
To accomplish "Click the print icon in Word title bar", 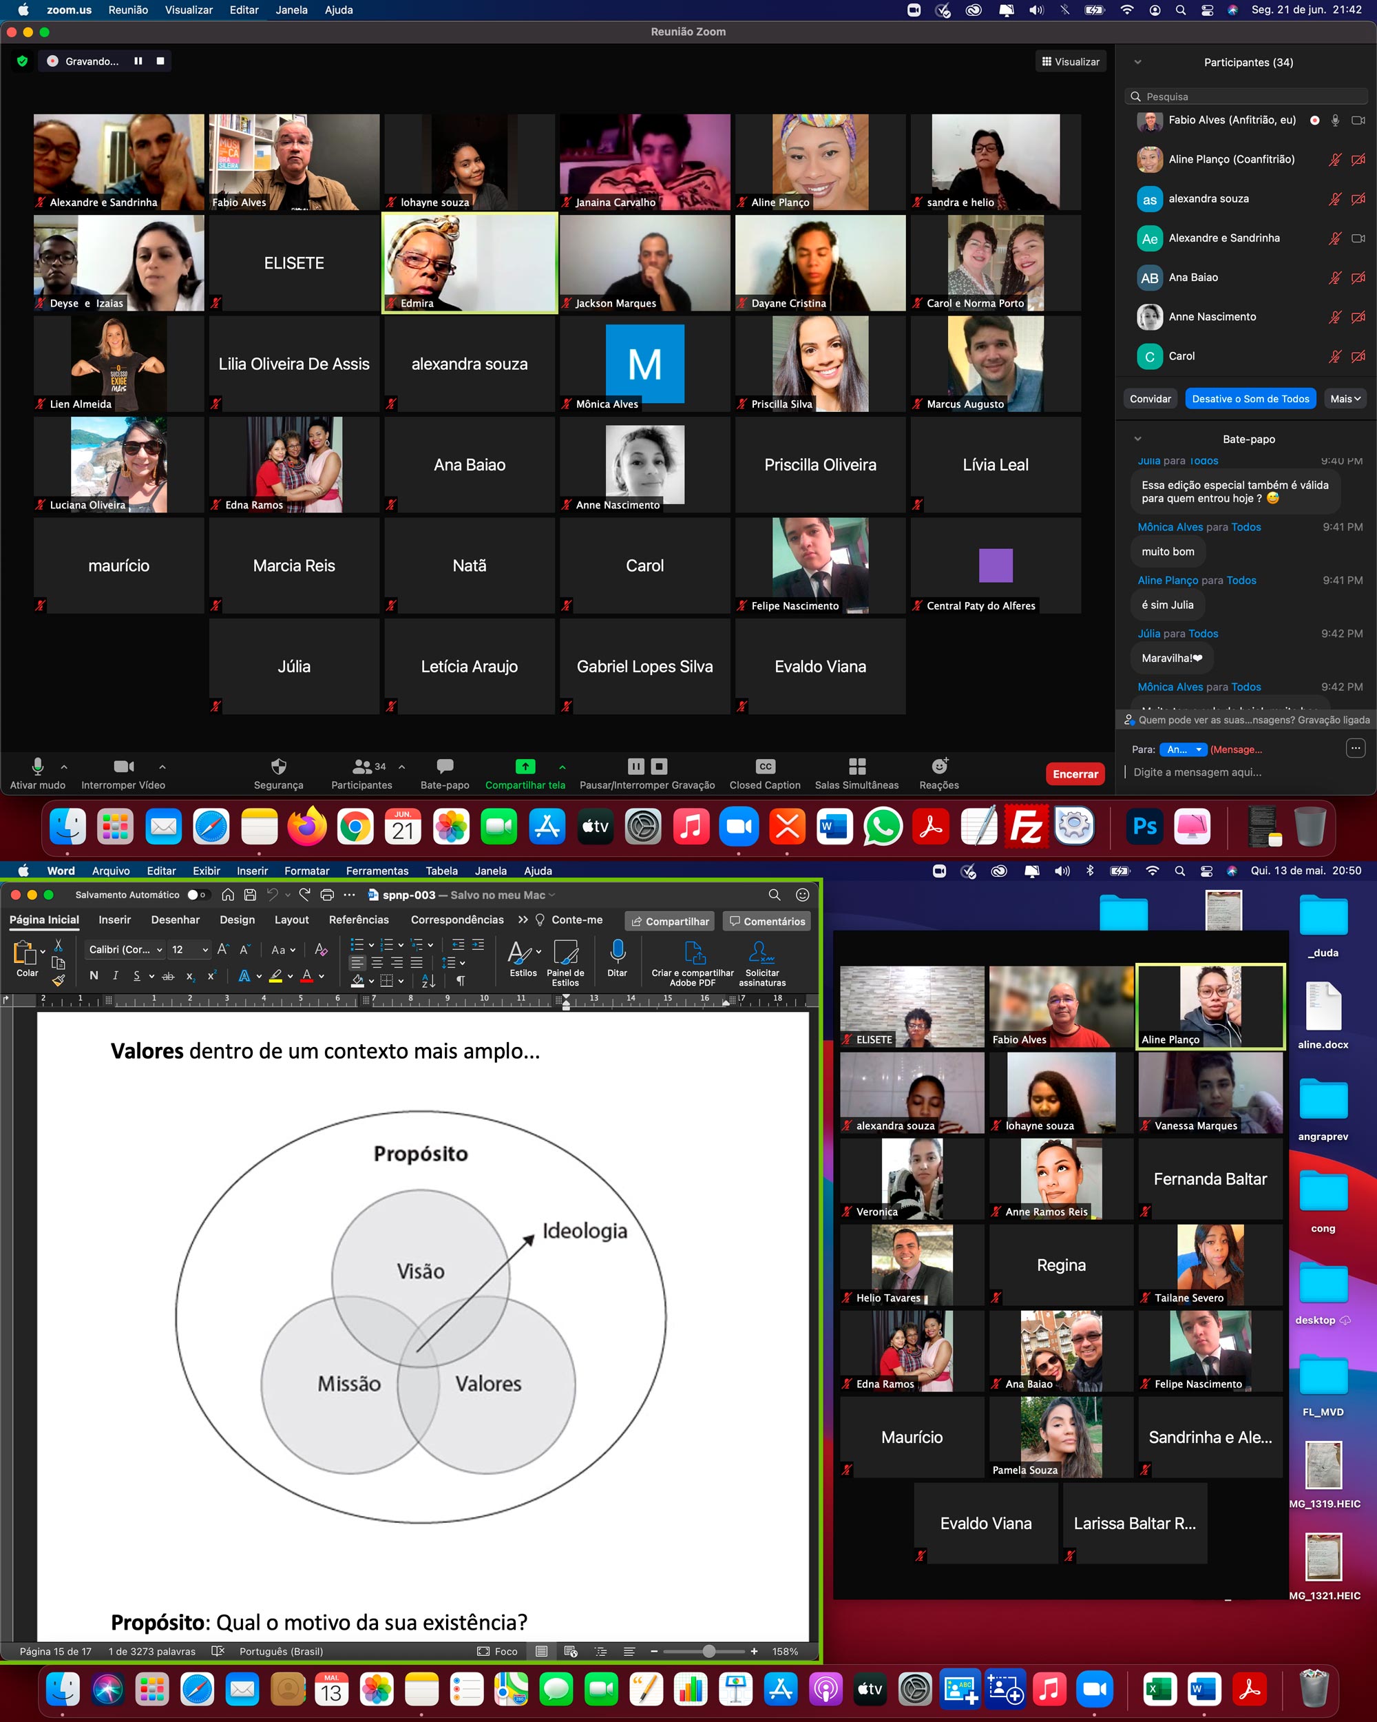I will point(326,895).
